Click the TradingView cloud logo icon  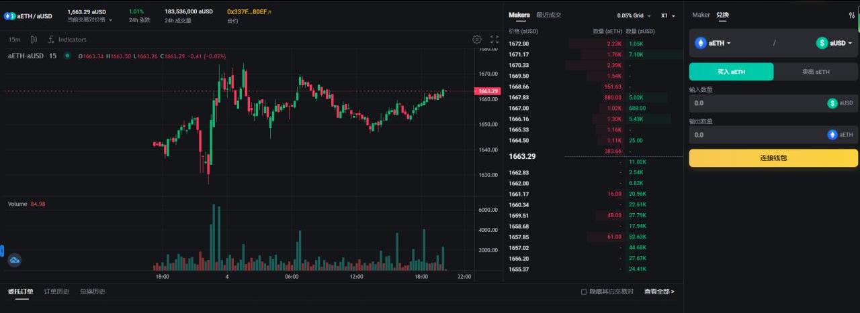[x=14, y=259]
